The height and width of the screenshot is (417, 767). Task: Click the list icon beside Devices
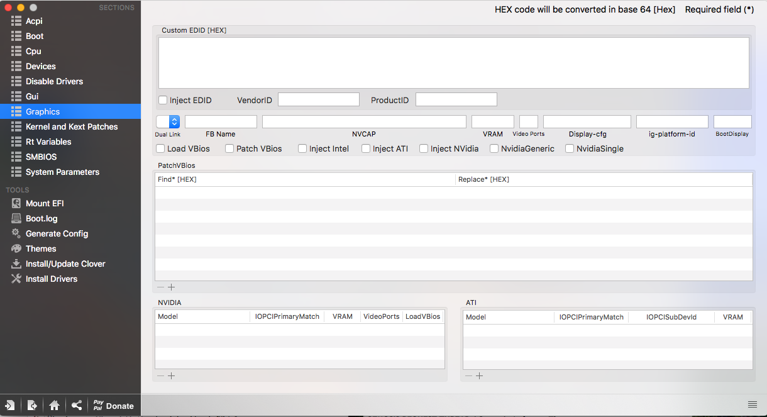pyautogui.click(x=16, y=66)
